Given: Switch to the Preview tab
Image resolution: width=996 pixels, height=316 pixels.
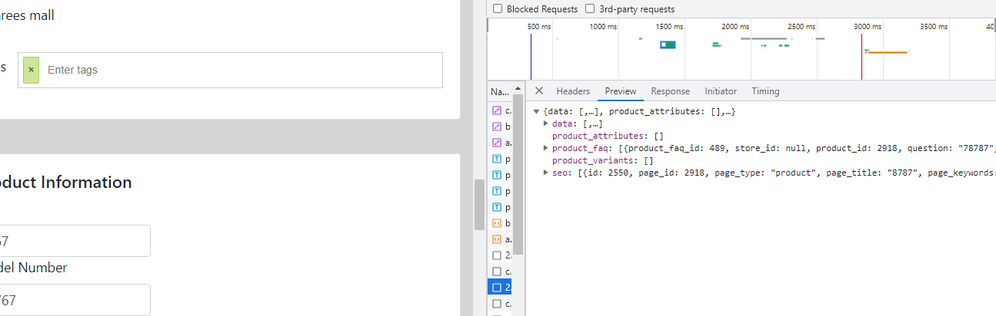Looking at the screenshot, I should pyautogui.click(x=621, y=91).
